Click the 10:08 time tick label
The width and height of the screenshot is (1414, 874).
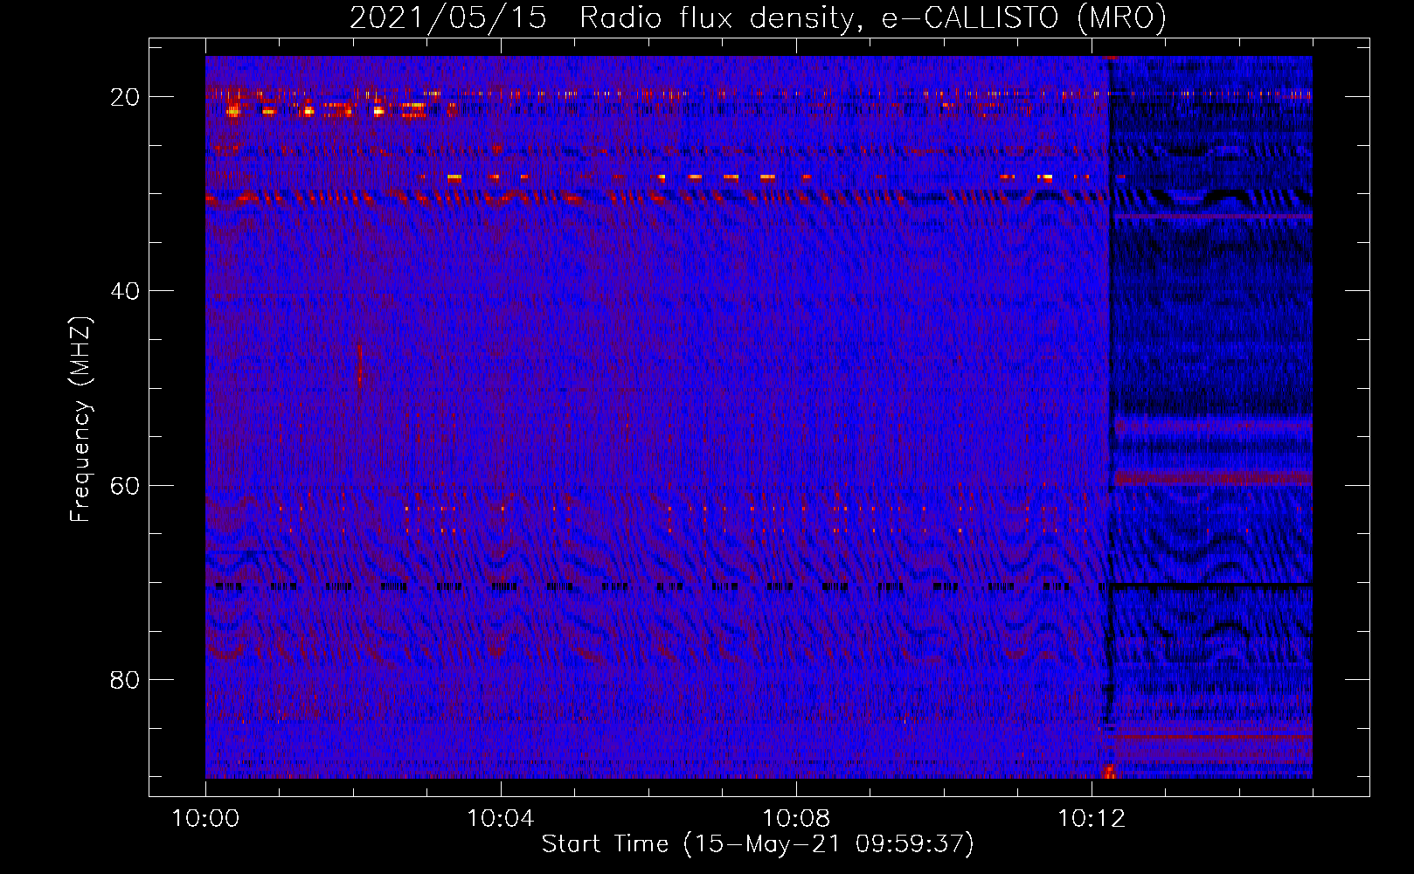(796, 819)
